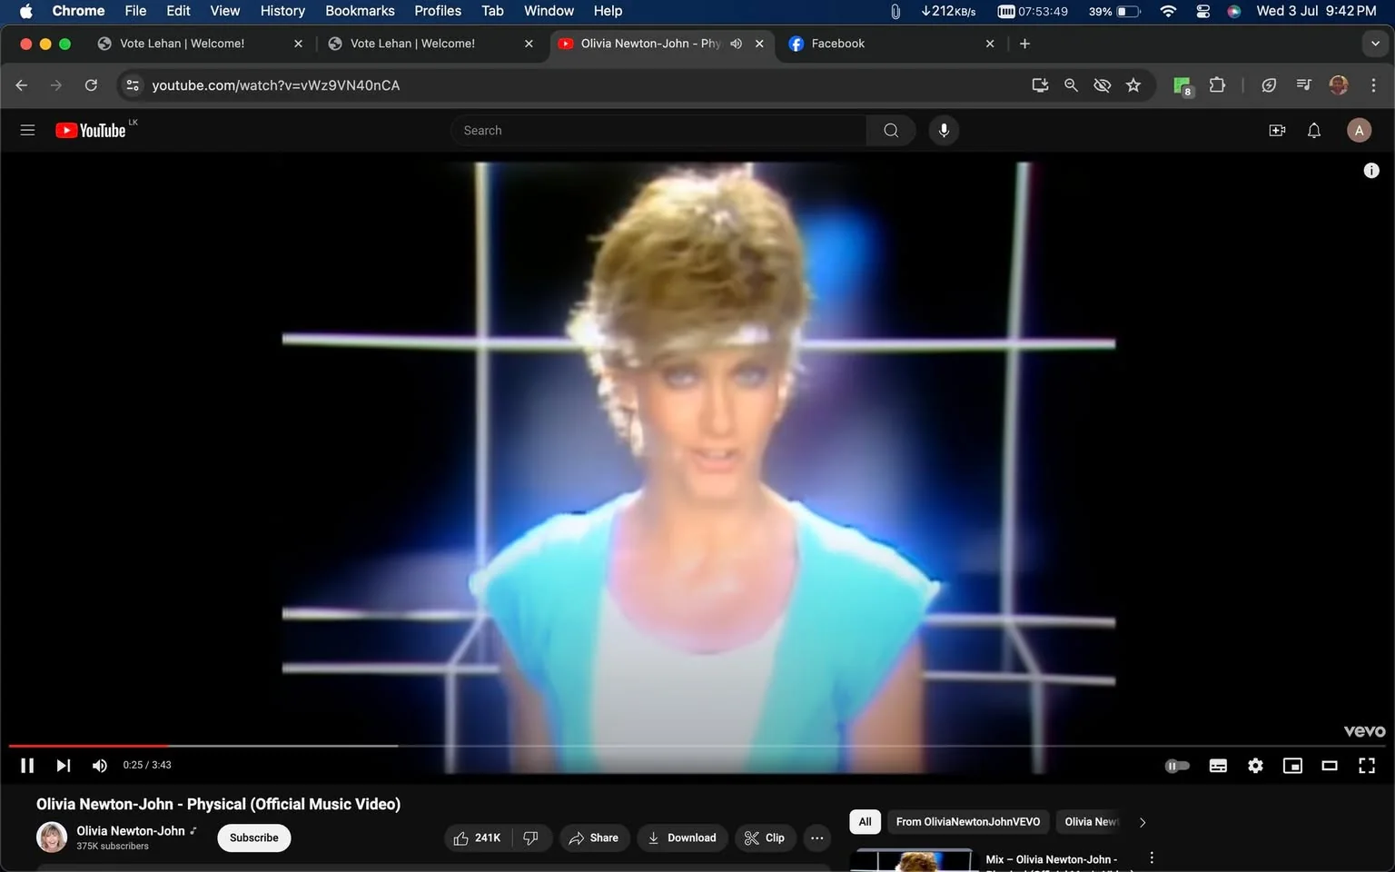Open YouTube notifications bell
The height and width of the screenshot is (872, 1395).
pyautogui.click(x=1314, y=130)
